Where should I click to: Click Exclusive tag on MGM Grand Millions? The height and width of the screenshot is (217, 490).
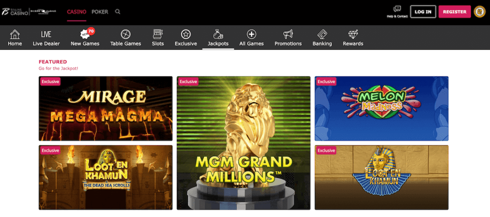(x=189, y=82)
